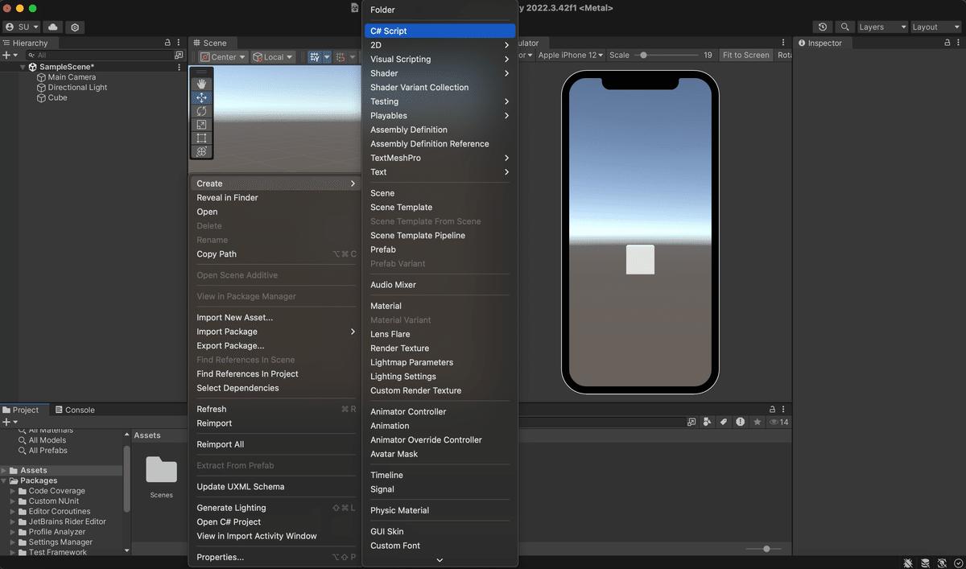Select Cube in the Hierarchy

tap(58, 98)
